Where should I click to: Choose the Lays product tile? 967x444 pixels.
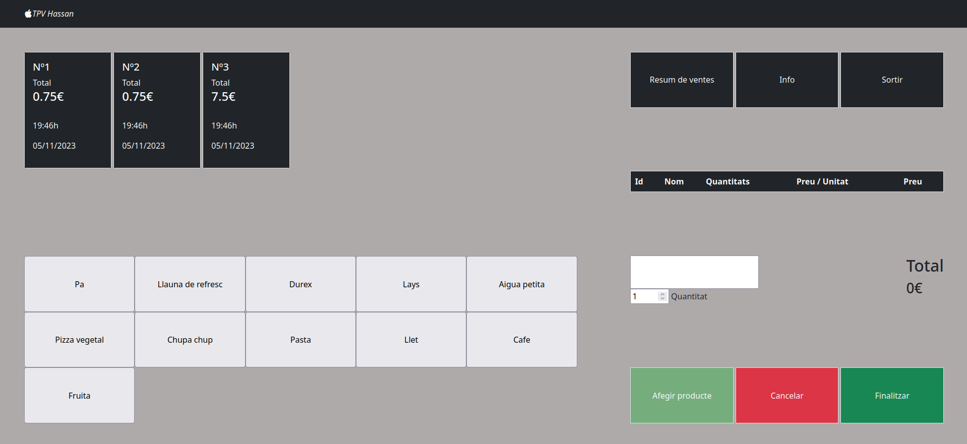(x=411, y=284)
